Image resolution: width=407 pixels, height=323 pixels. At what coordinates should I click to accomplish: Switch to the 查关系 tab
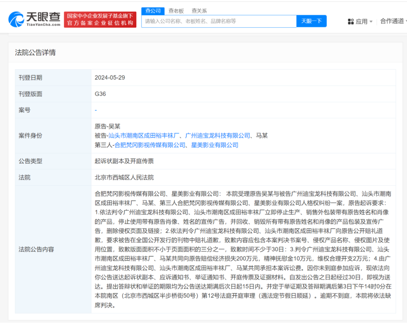[199, 11]
